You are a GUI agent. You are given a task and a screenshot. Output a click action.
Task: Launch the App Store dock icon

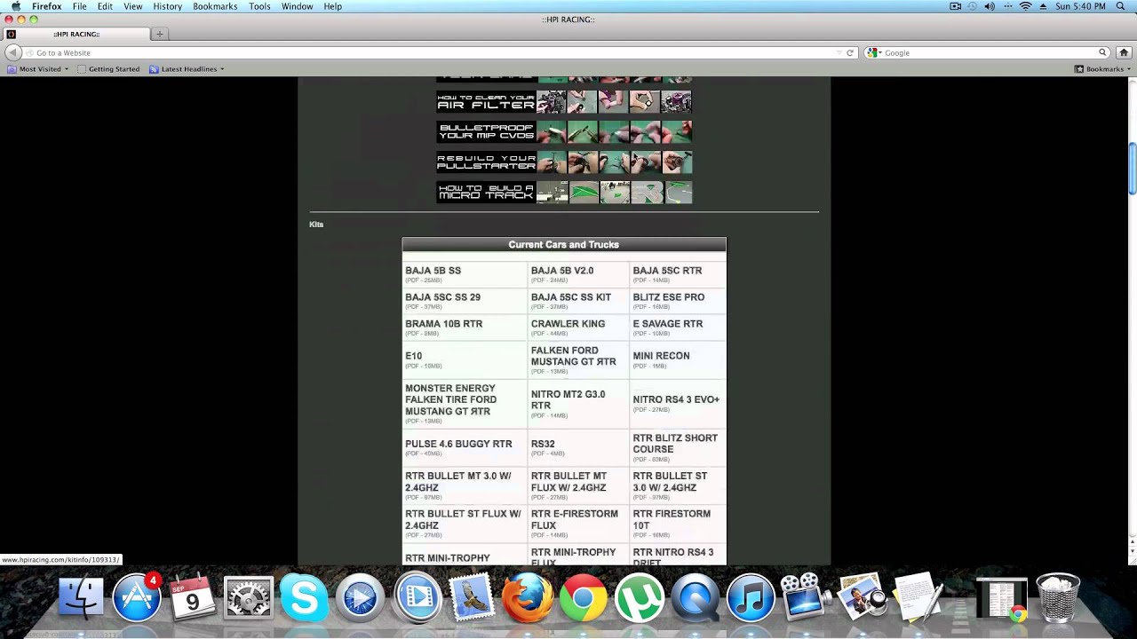pyautogui.click(x=137, y=596)
